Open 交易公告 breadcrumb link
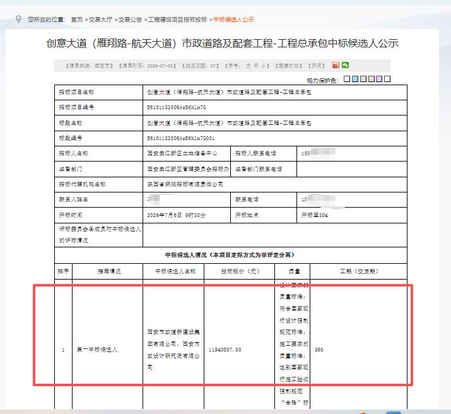 131,20
